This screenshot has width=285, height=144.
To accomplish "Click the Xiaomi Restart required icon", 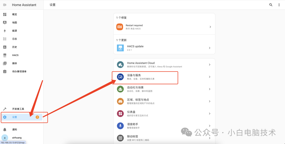I will 120,27.
